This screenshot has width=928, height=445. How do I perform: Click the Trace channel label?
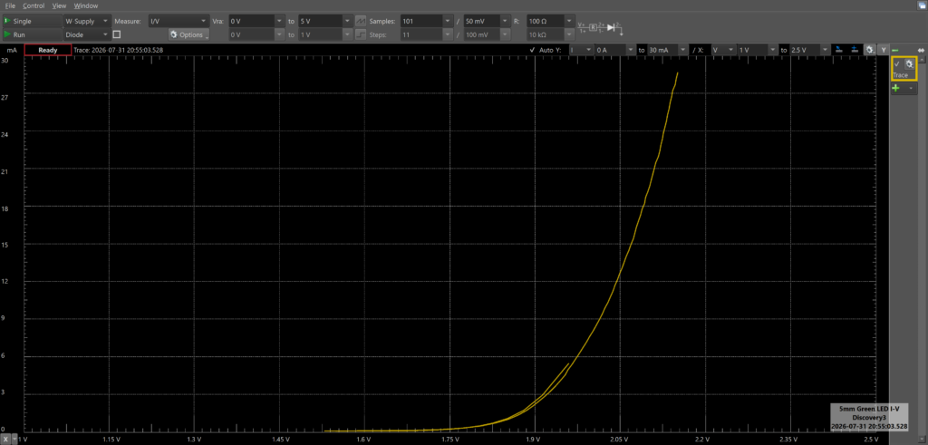(x=900, y=75)
